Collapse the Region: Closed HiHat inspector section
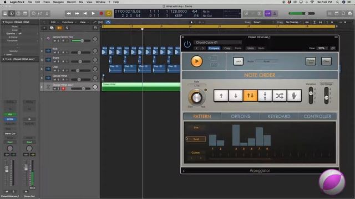 point(3,22)
